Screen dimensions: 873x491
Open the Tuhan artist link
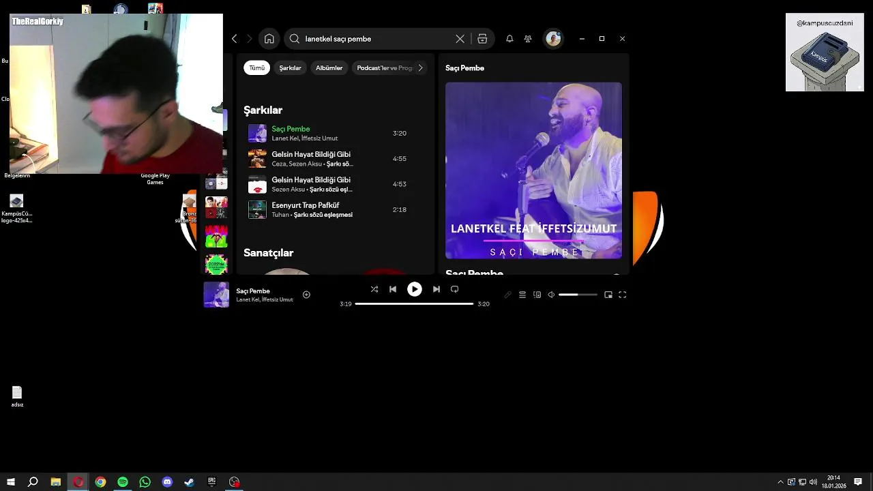click(x=280, y=215)
